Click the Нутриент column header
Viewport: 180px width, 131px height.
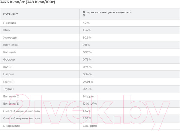[10, 14]
